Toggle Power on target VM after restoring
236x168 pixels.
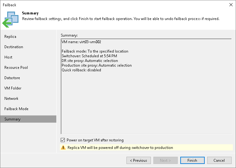[x=63, y=140]
